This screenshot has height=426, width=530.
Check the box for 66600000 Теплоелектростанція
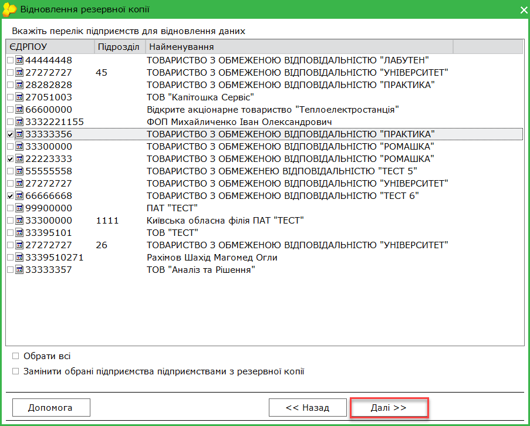pyautogui.click(x=10, y=110)
